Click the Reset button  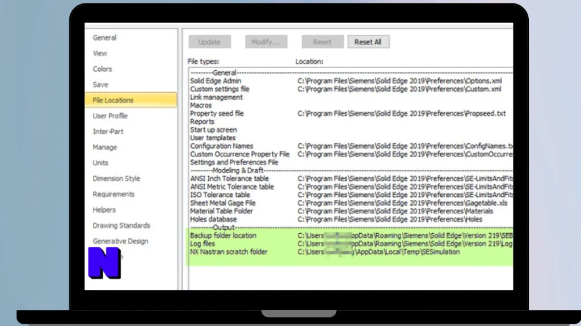(322, 42)
